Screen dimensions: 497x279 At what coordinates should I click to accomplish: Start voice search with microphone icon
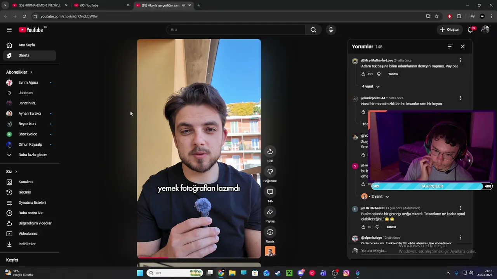click(331, 30)
